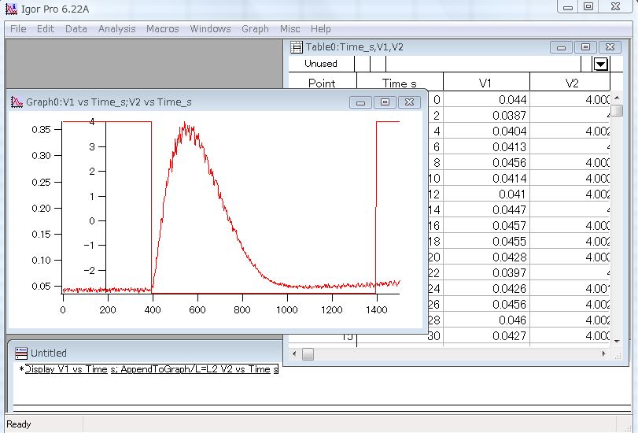Close the Graph0 window
This screenshot has width=638, height=433.
(x=409, y=102)
